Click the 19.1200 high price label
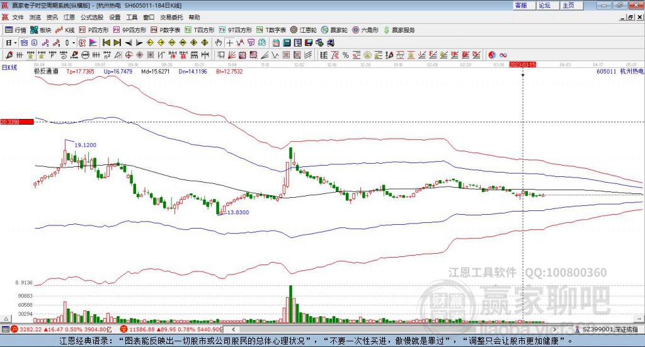 click(x=85, y=145)
